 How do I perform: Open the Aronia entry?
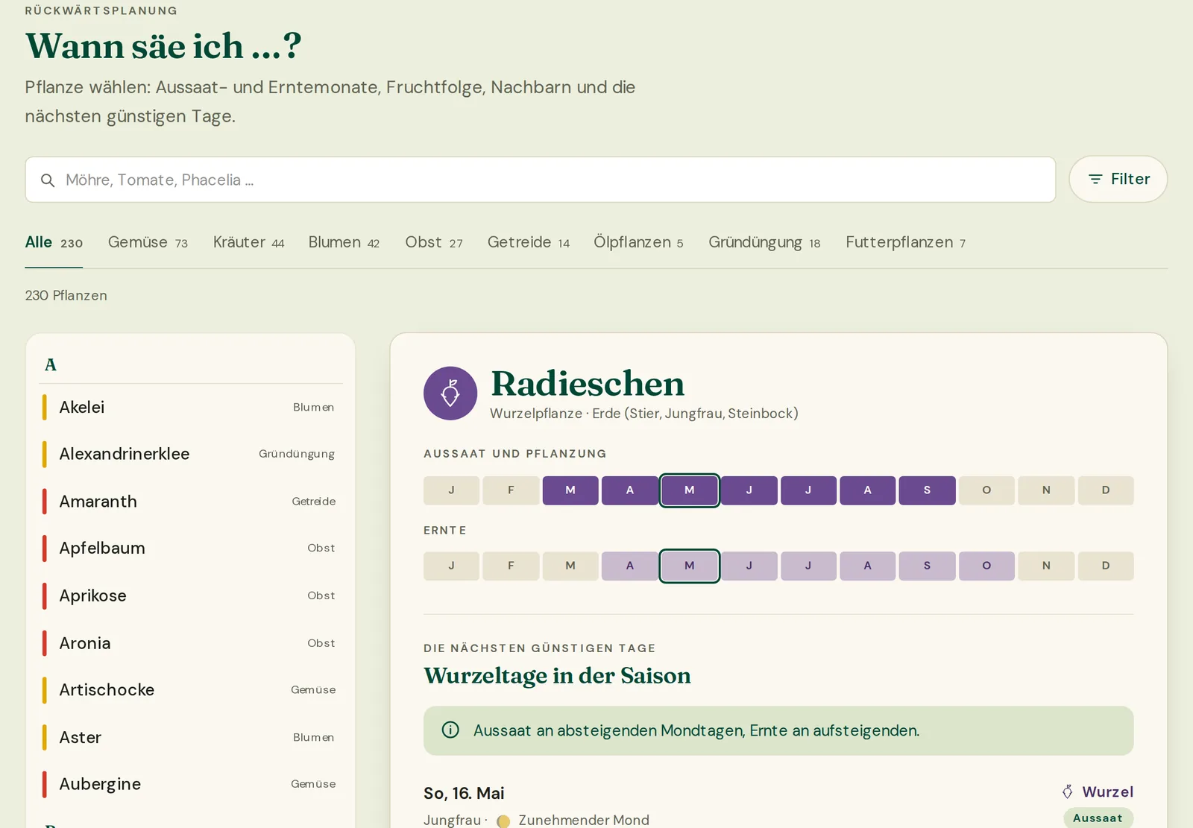click(190, 642)
